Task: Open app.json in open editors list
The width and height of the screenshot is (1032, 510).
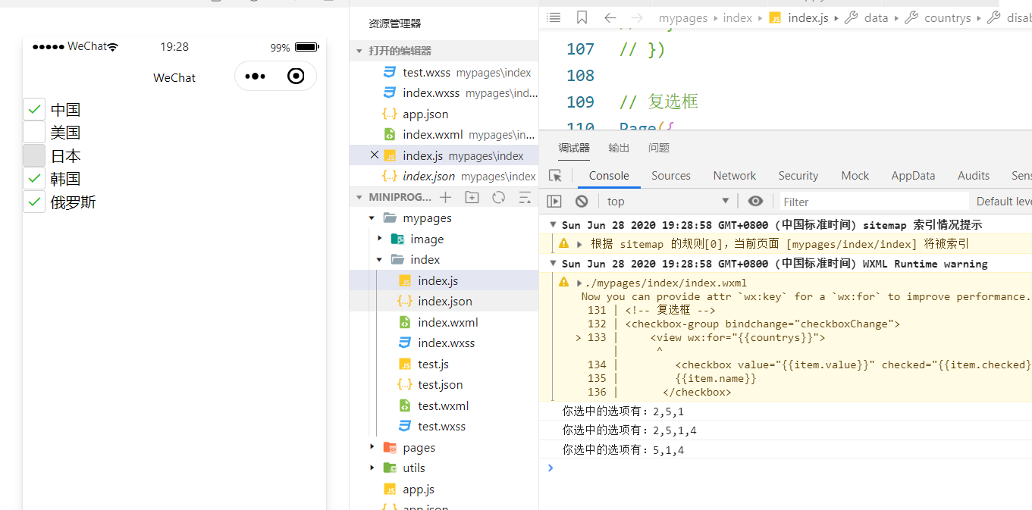Action: pos(444,114)
